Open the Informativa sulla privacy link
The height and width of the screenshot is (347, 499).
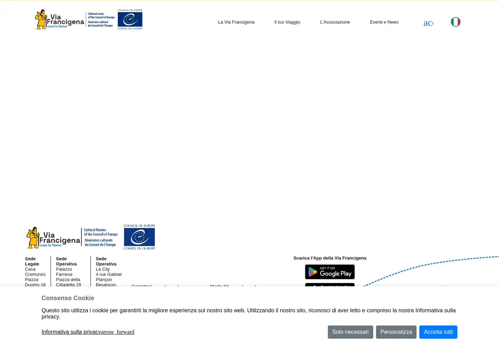88,332
